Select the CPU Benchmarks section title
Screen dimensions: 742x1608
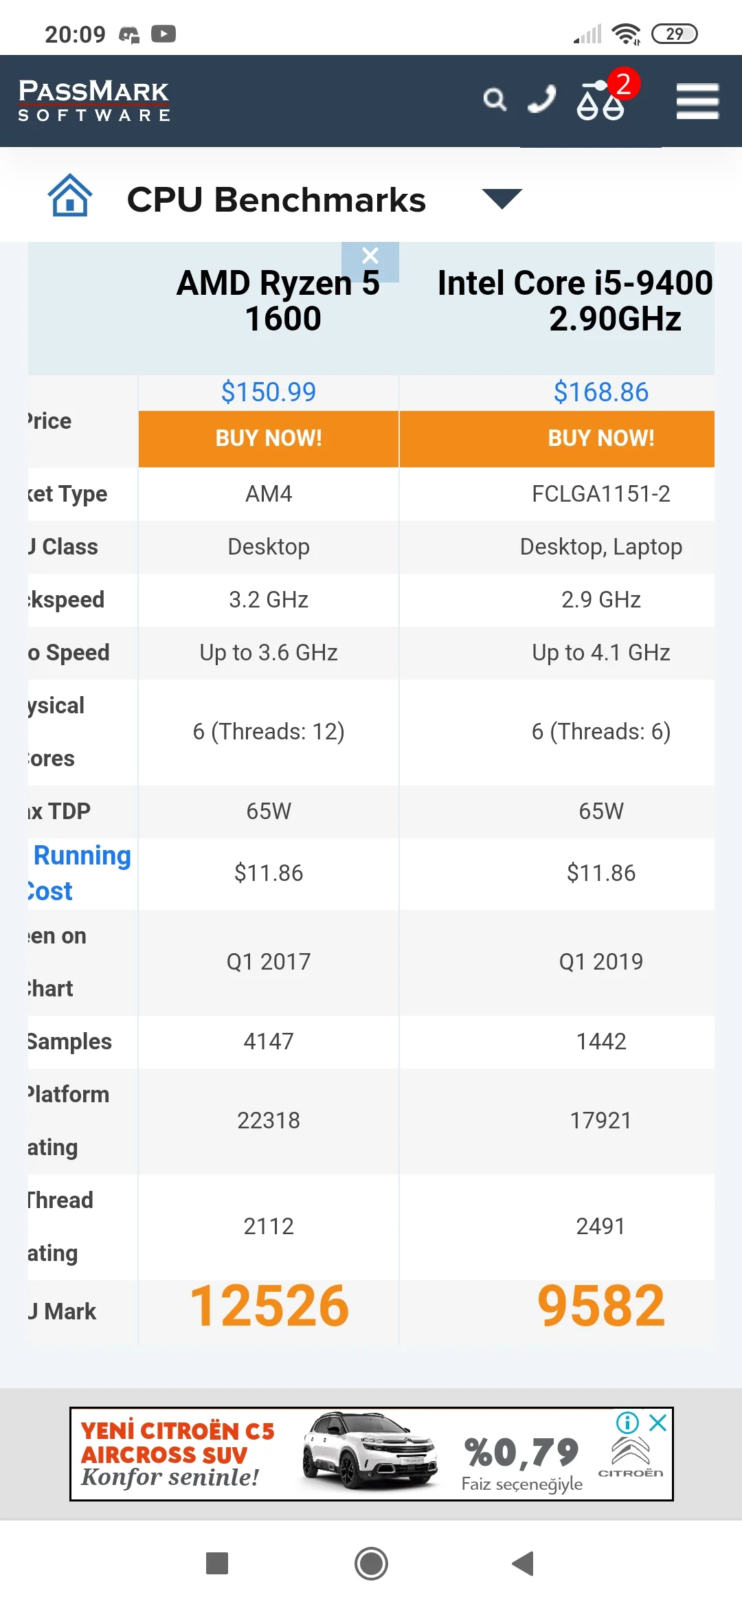(276, 200)
